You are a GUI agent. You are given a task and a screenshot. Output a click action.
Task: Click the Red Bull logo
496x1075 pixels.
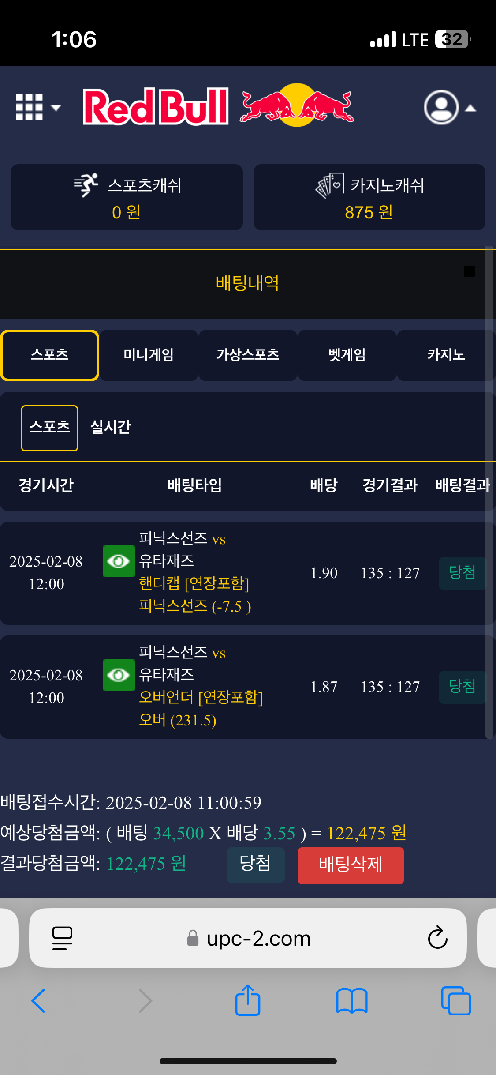tap(218, 106)
